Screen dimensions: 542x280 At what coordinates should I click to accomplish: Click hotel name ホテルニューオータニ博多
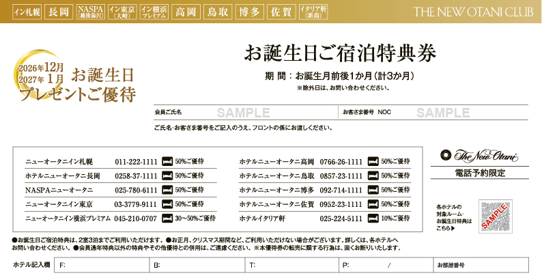[x=276, y=190]
